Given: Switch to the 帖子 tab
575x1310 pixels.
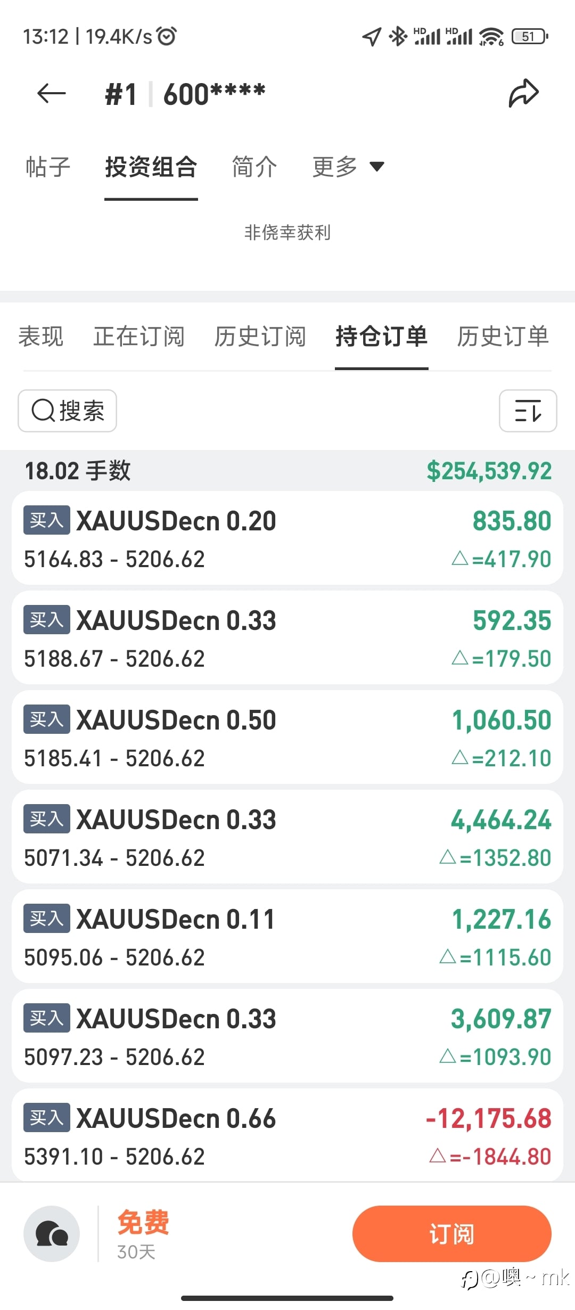Looking at the screenshot, I should (x=48, y=167).
